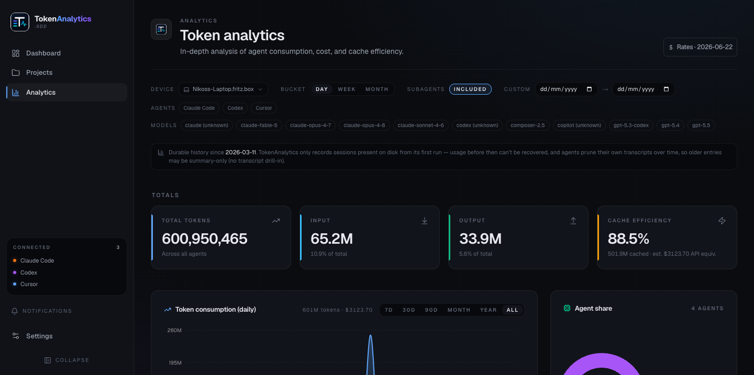Switch chart range to ALL
This screenshot has width=754, height=375.
[513, 310]
